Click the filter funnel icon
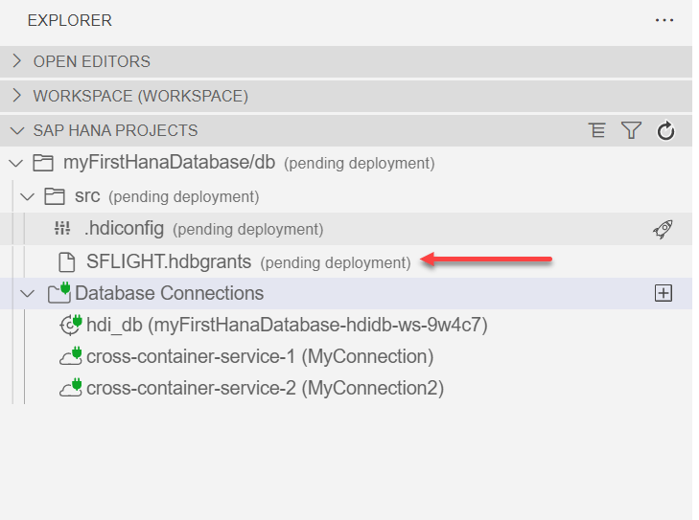This screenshot has width=699, height=520. 630,131
